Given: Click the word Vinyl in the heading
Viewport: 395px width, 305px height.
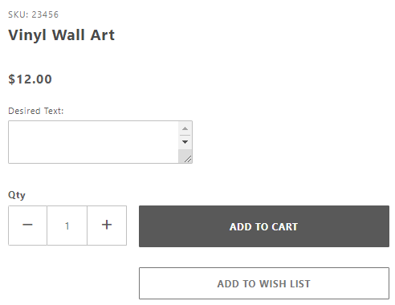Looking at the screenshot, I should point(27,35).
